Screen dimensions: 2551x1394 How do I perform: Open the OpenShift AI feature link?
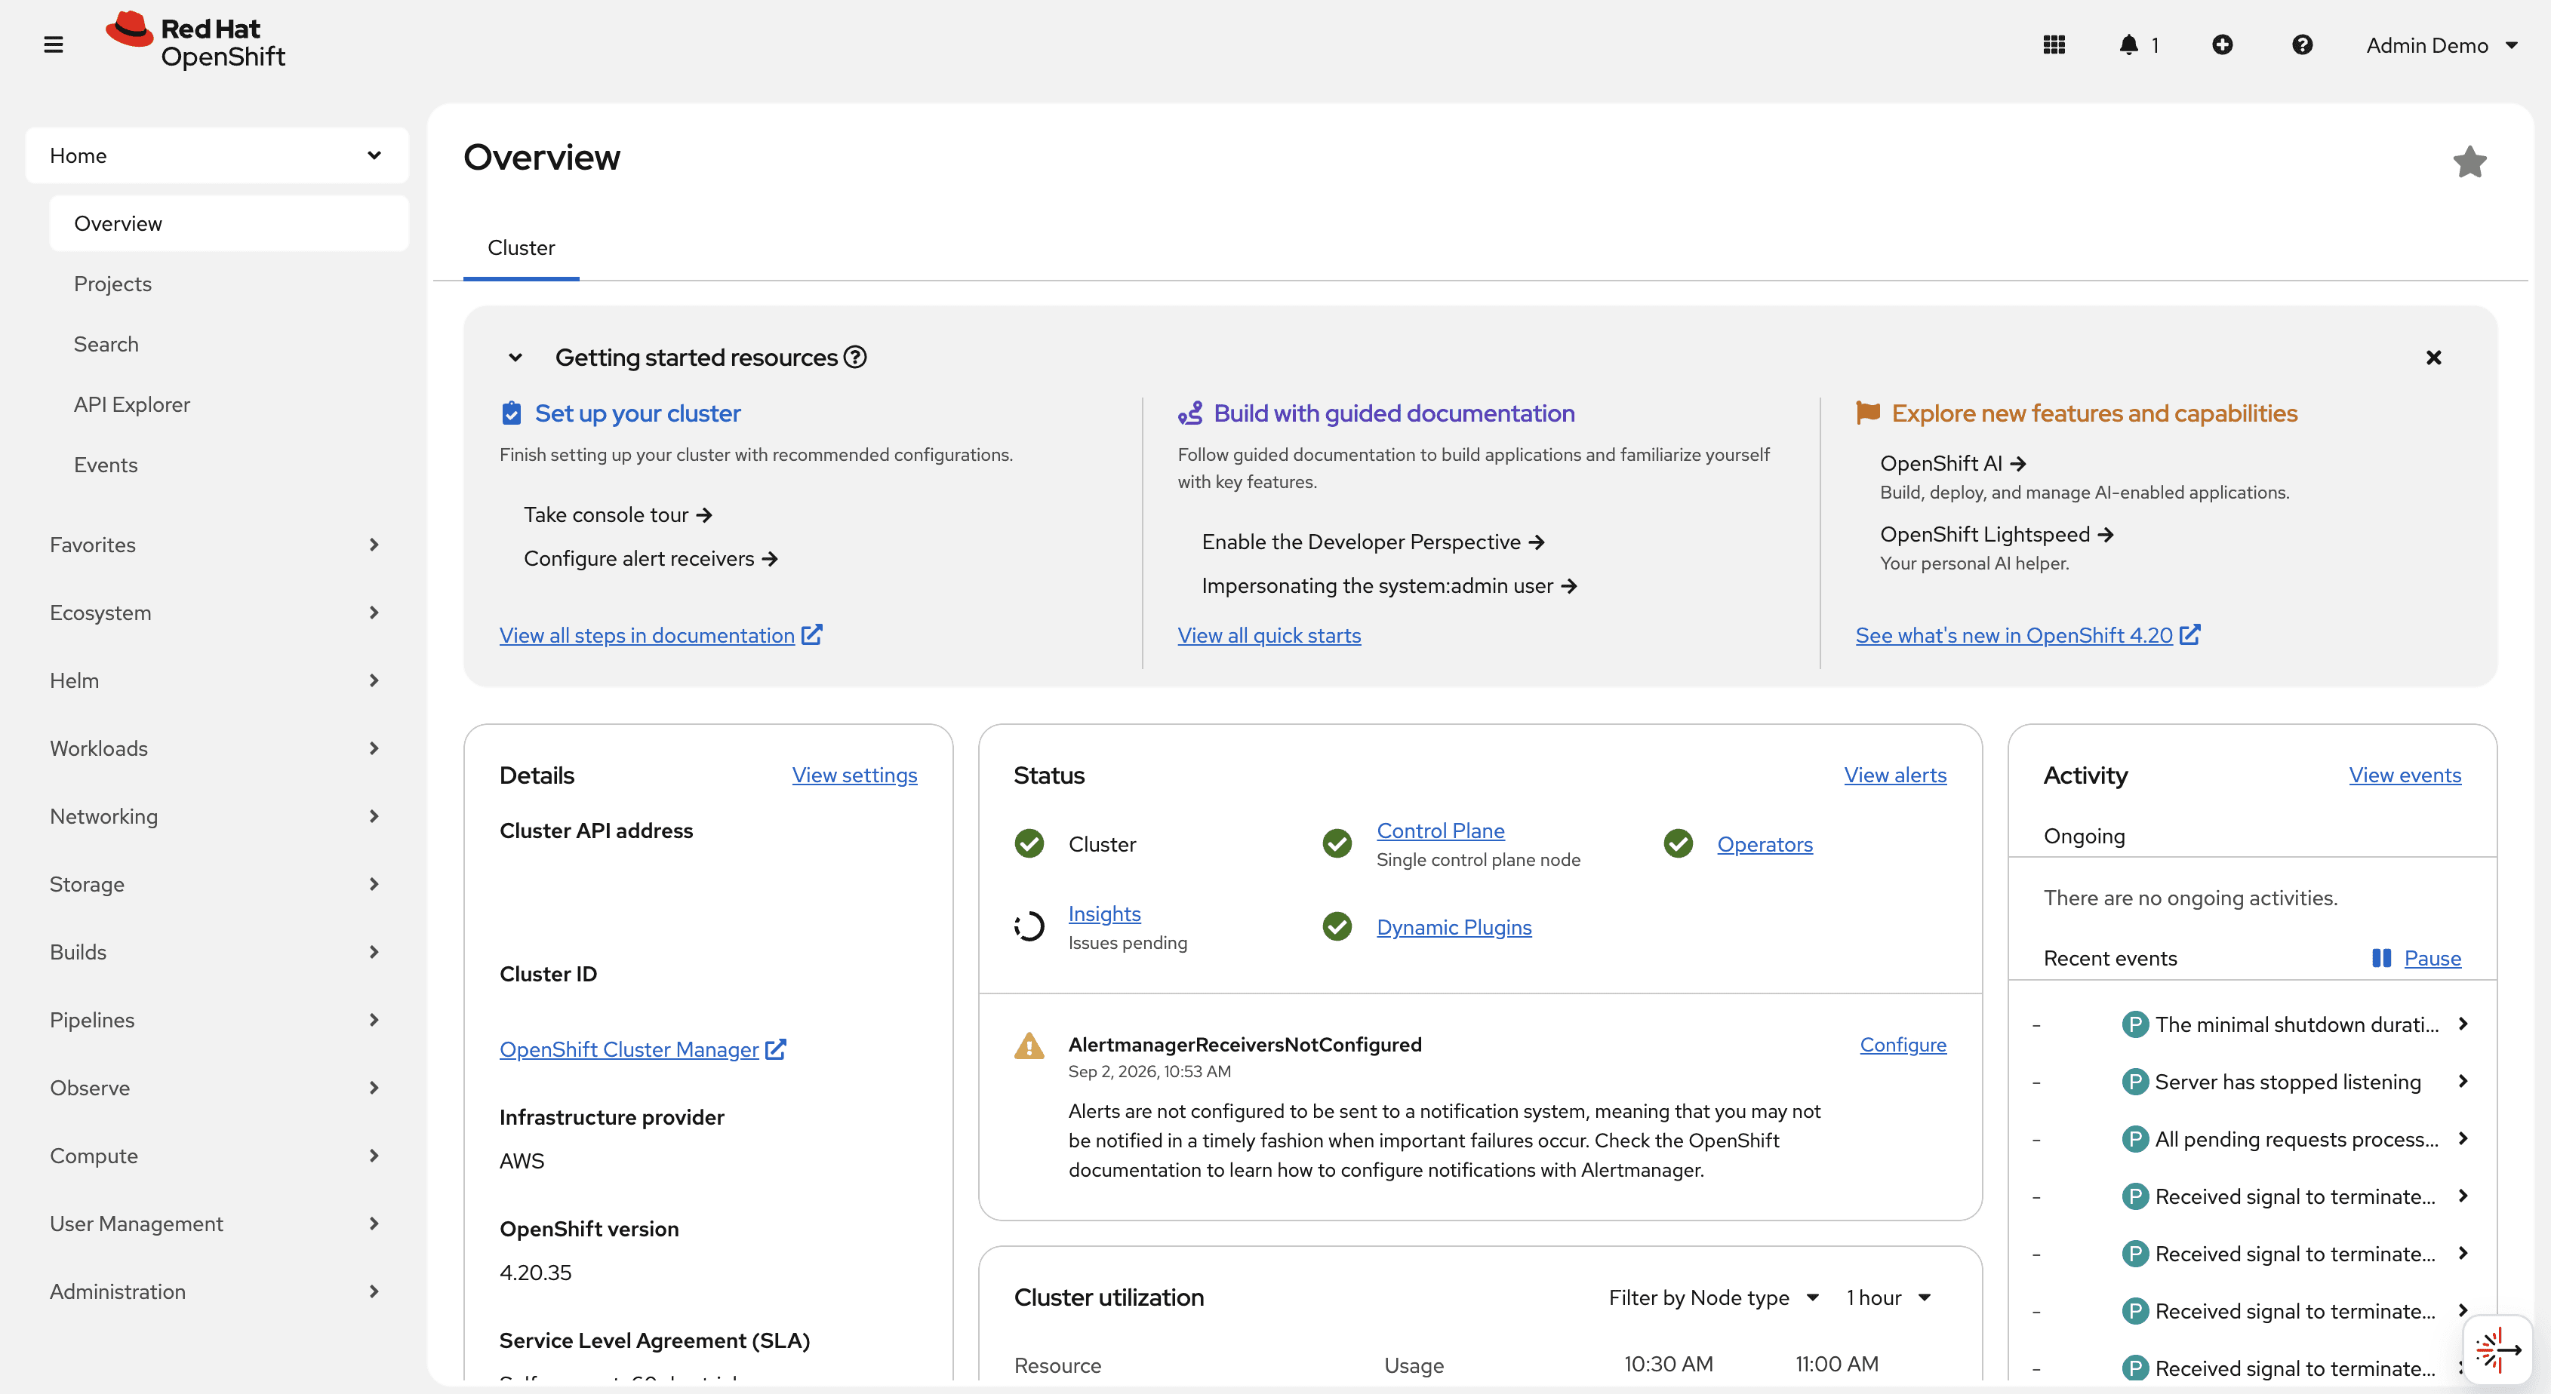[x=1952, y=463]
